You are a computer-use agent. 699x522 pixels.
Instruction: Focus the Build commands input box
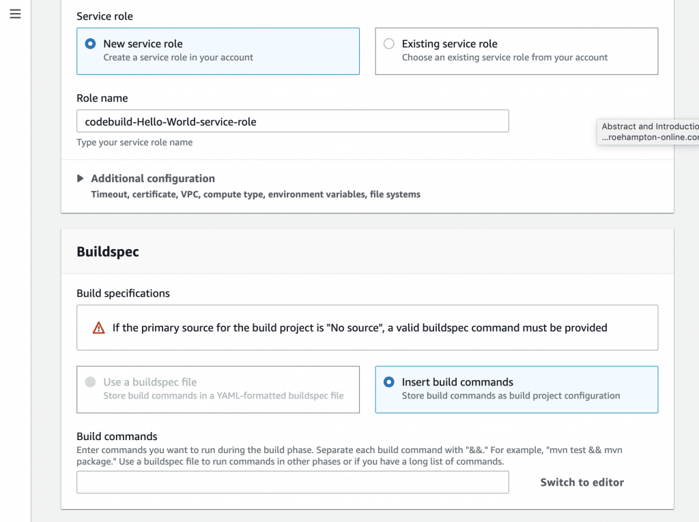(x=292, y=482)
